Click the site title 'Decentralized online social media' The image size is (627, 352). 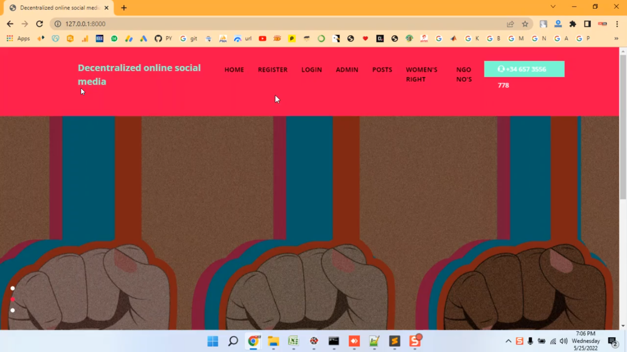tap(139, 75)
